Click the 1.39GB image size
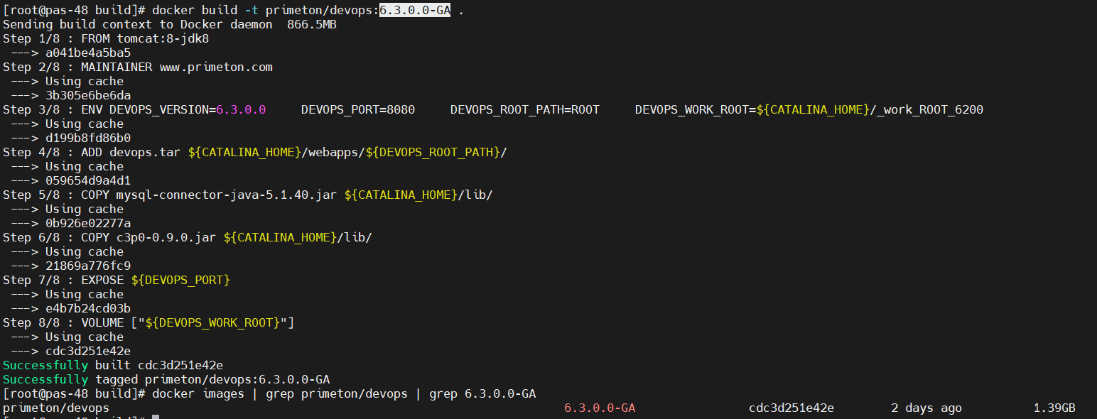Screen dimensions: 1097x419 pos(1054,408)
